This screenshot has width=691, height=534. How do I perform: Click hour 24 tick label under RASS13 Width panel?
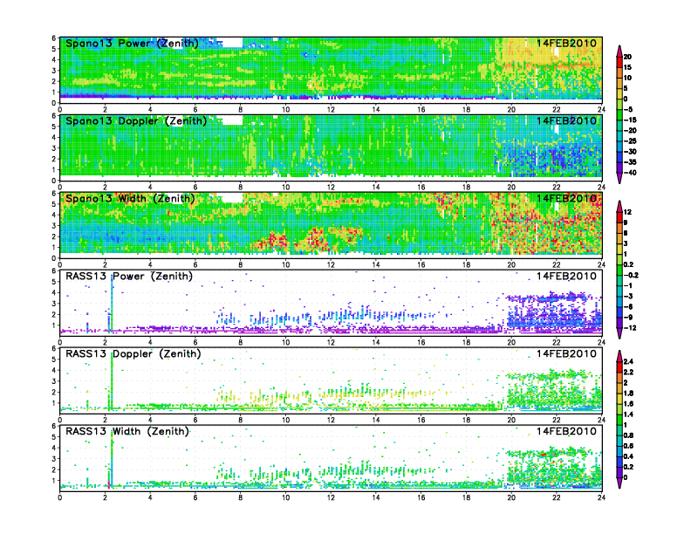point(601,497)
